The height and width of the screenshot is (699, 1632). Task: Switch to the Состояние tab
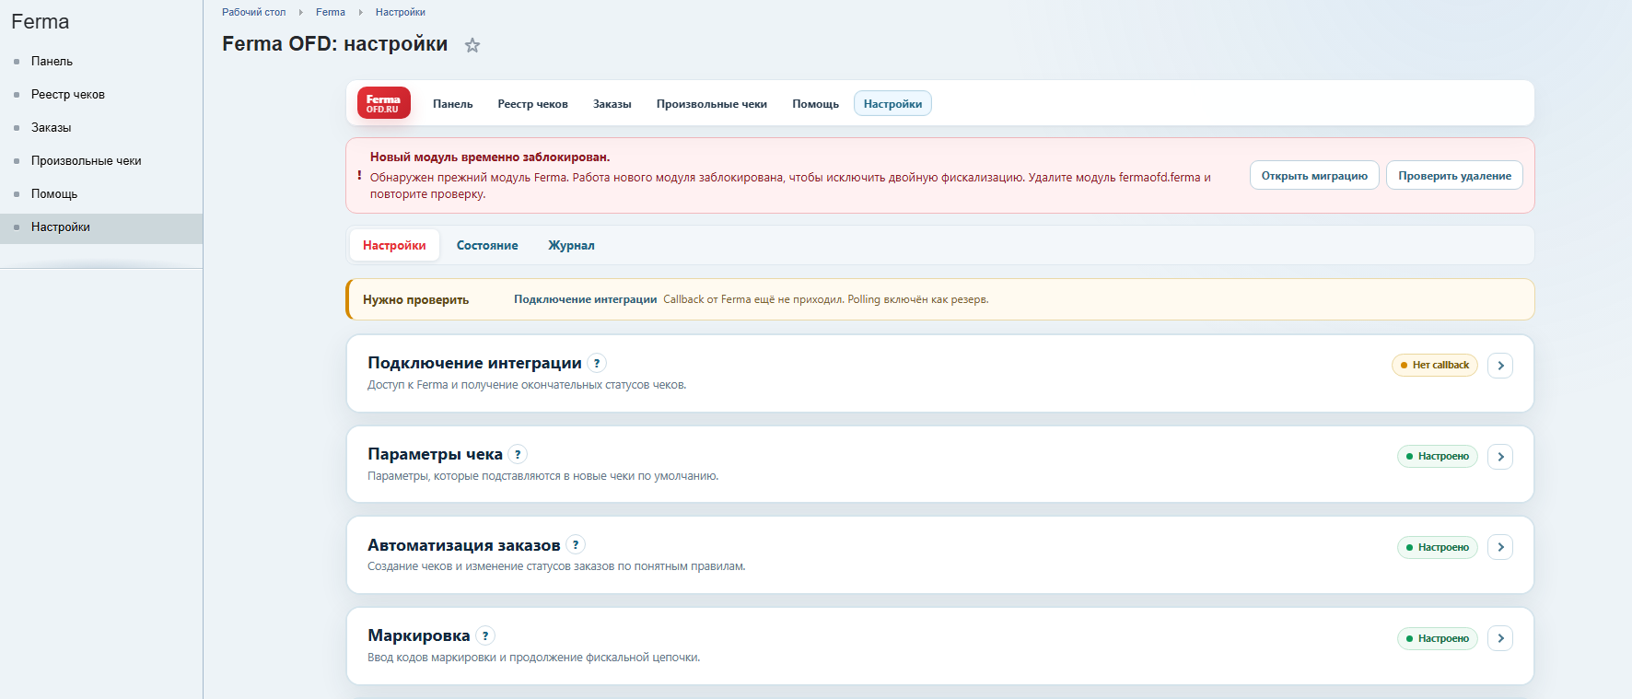point(487,246)
